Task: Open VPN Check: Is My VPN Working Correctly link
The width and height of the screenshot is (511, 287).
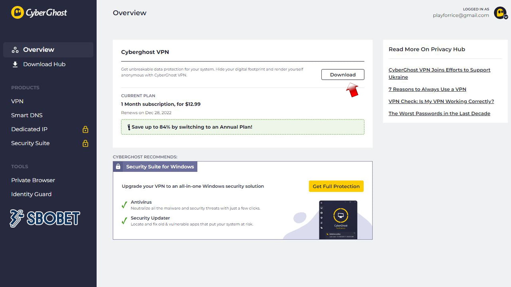Action: click(441, 101)
